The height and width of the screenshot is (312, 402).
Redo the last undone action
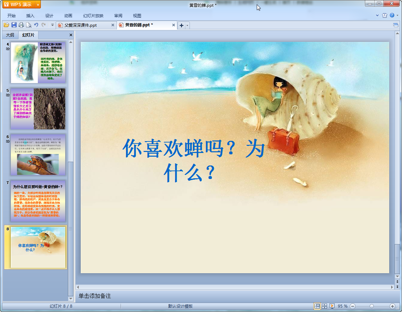[x=44, y=25]
